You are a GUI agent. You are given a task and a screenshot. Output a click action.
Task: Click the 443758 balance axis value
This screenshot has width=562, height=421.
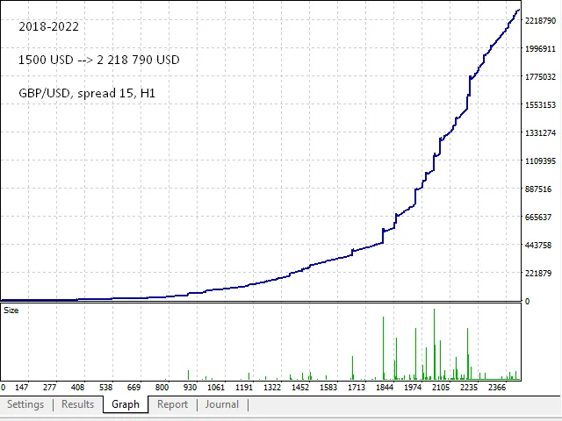pyautogui.click(x=538, y=246)
